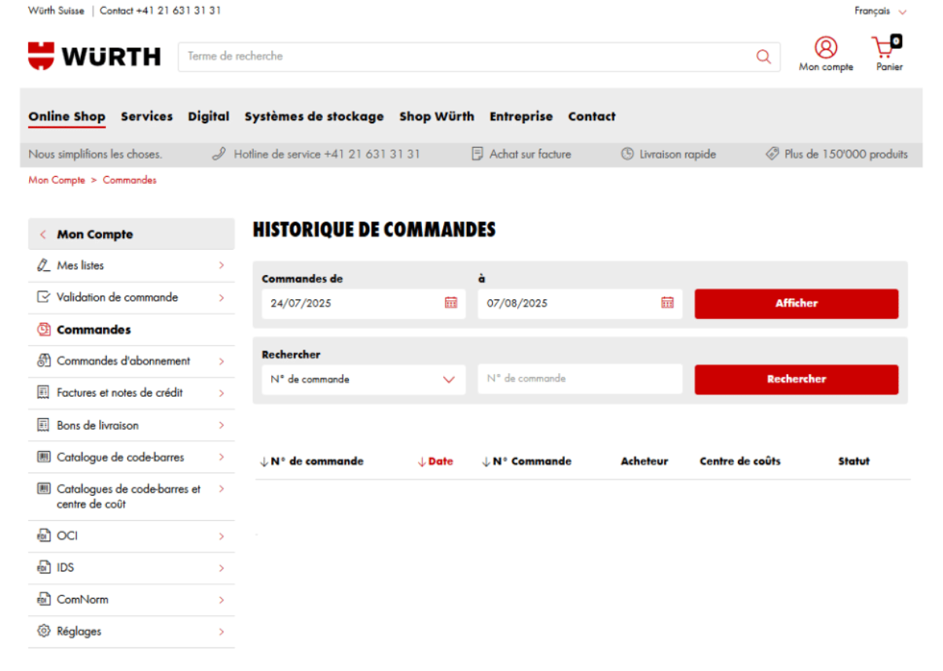Click Commandes d'abonnement icon
The height and width of the screenshot is (671, 943).
[x=43, y=361]
